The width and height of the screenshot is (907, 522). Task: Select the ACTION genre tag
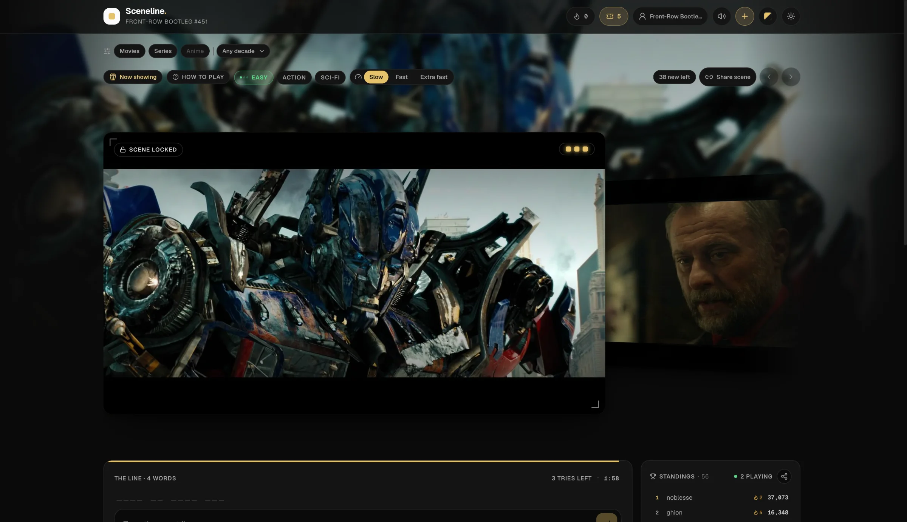(294, 77)
